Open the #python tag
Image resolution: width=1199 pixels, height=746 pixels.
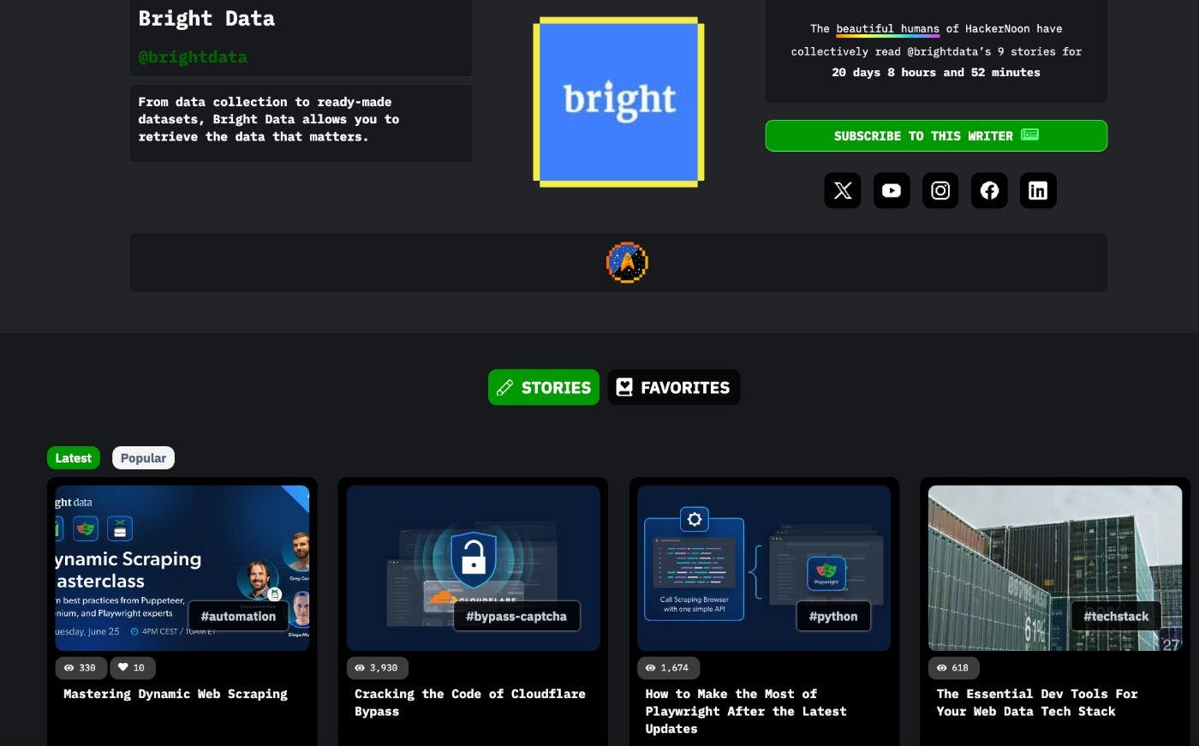tap(832, 616)
